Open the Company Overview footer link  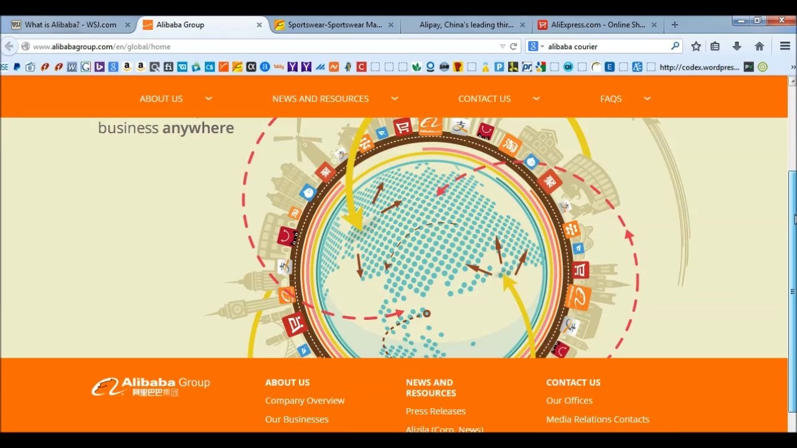click(x=304, y=401)
